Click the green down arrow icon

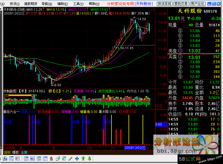tap(89, 159)
